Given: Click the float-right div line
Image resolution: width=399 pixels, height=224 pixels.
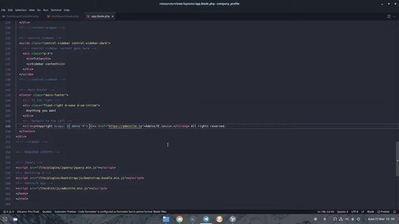Looking at the screenshot, I should [61, 105].
